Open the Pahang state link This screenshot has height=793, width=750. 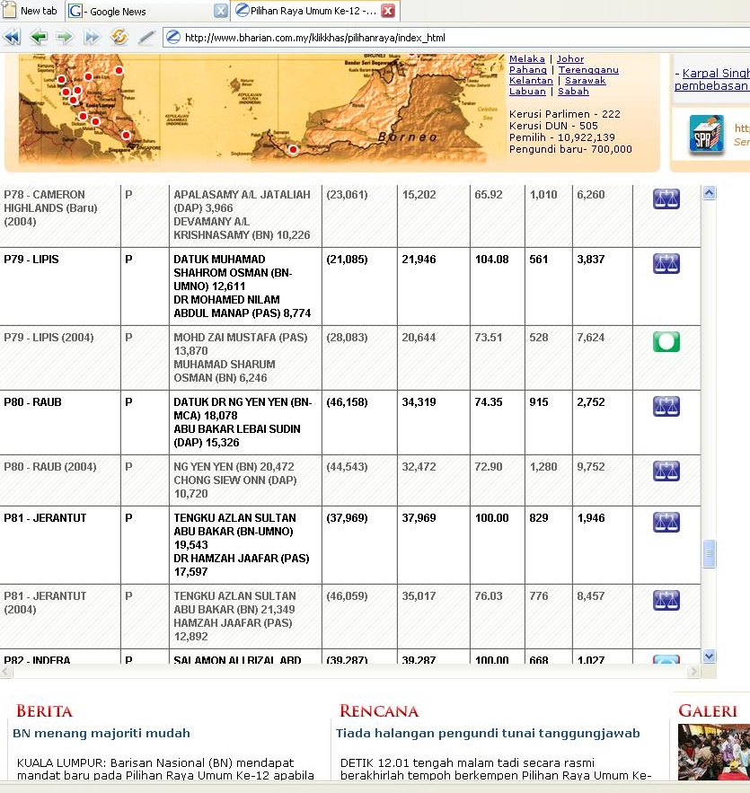[x=527, y=69]
